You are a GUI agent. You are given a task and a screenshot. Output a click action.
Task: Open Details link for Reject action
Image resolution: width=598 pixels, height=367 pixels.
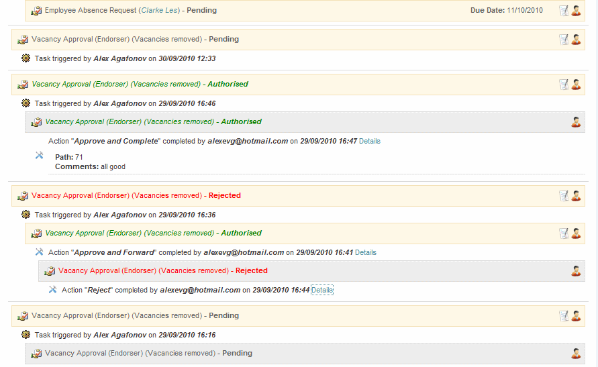click(322, 290)
